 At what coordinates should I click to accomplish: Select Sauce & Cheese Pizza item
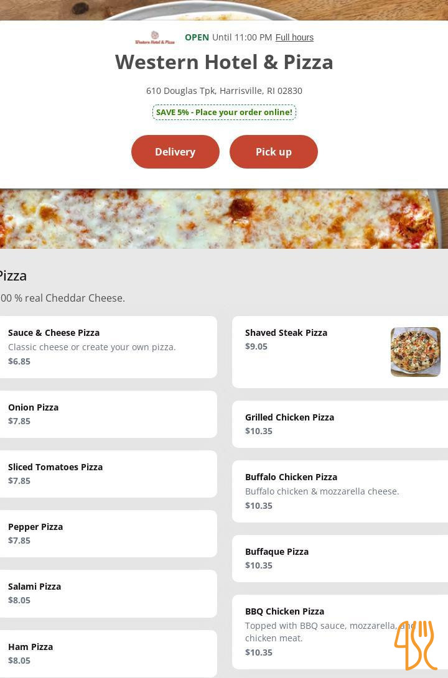(x=108, y=347)
